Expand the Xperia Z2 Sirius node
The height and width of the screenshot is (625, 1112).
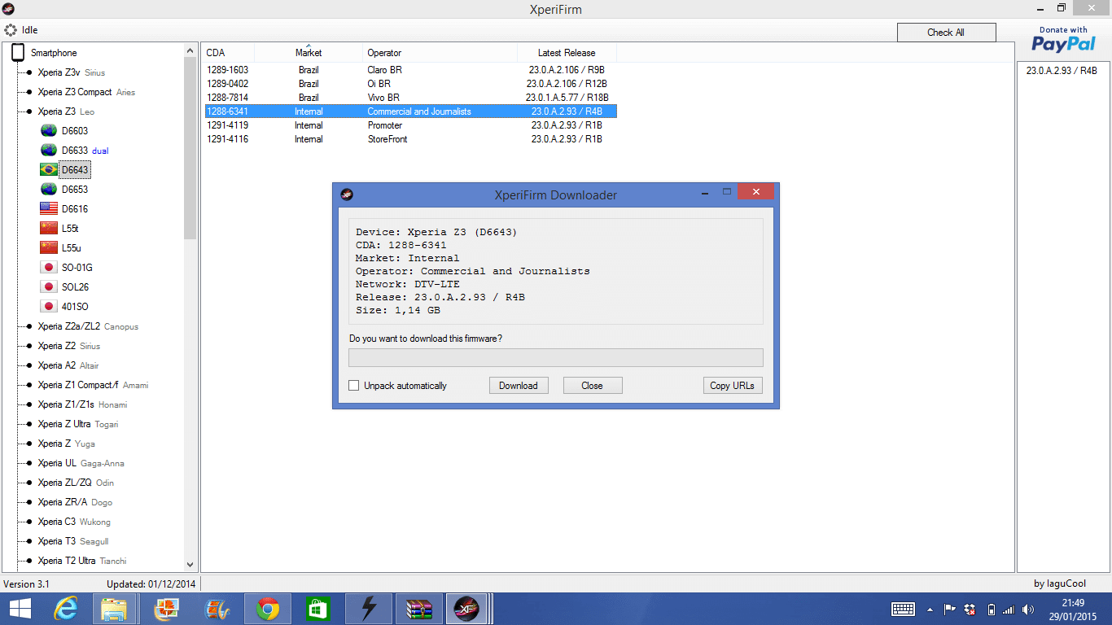(28, 346)
